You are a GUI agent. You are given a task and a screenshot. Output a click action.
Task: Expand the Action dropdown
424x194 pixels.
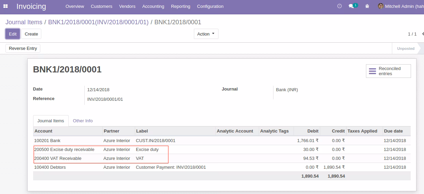(x=206, y=34)
